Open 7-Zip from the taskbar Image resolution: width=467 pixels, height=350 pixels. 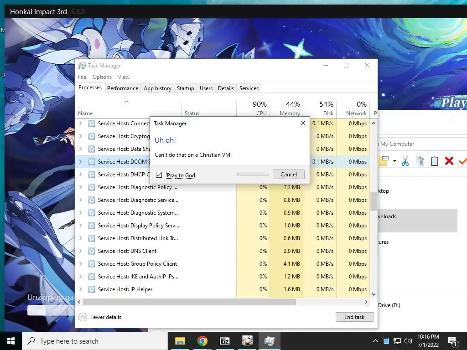(x=224, y=341)
